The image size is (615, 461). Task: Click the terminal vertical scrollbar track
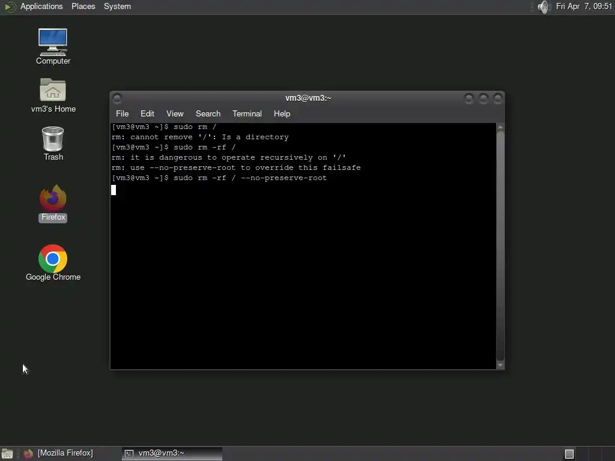pyautogui.click(x=500, y=246)
